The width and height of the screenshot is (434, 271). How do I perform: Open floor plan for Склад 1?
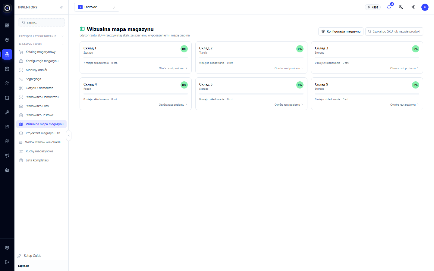click(x=173, y=68)
